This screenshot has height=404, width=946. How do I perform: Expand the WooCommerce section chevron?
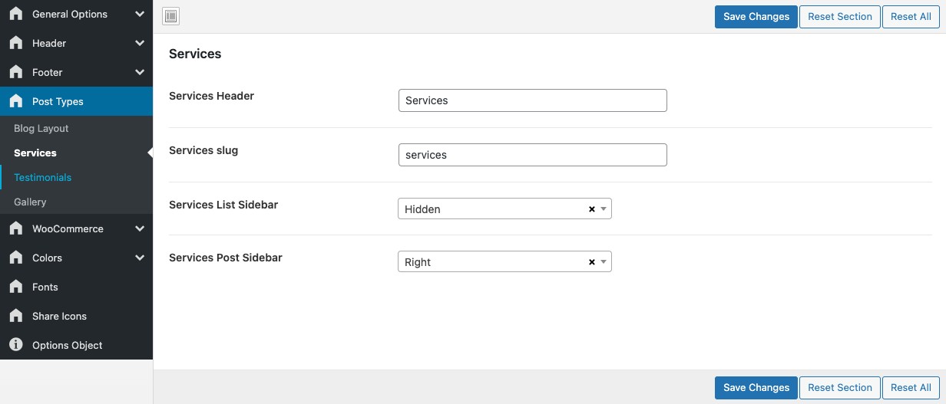click(139, 228)
